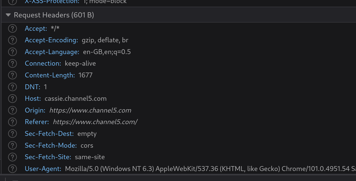Open help for Sec-Fetch-Dest header
This screenshot has height=181, width=356.
coord(12,134)
